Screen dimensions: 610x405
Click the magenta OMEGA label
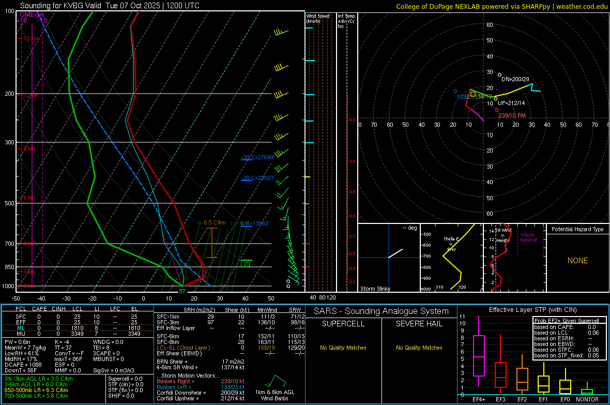[32, 15]
